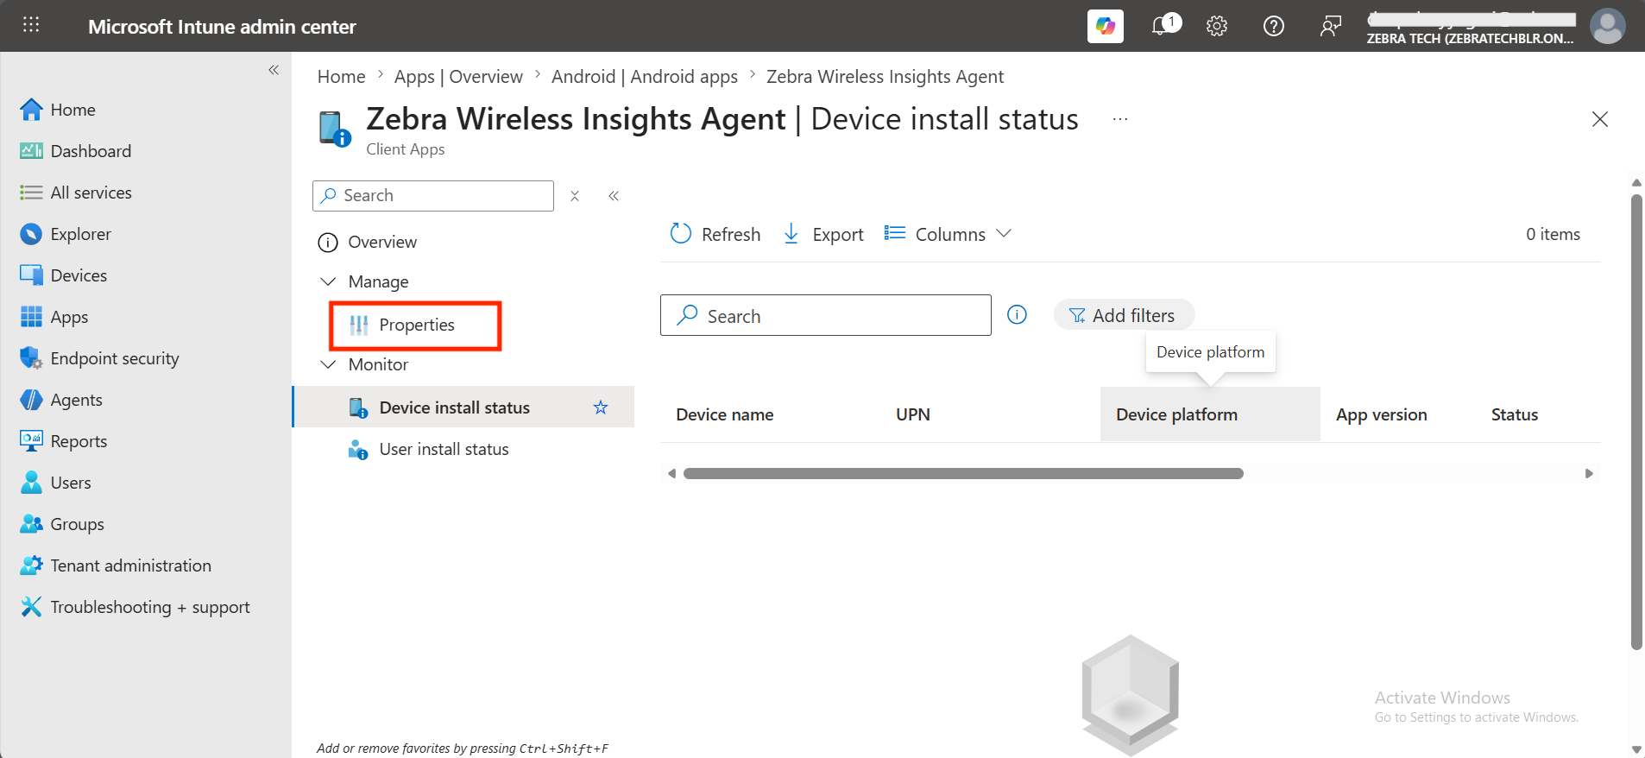Open the Columns dropdown
Viewport: 1645px width, 758px height.
pos(948,234)
